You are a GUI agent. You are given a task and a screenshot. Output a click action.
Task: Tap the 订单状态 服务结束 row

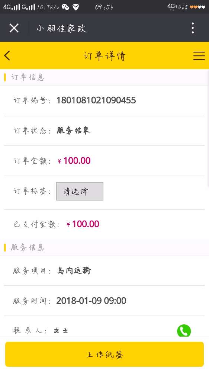click(104, 131)
